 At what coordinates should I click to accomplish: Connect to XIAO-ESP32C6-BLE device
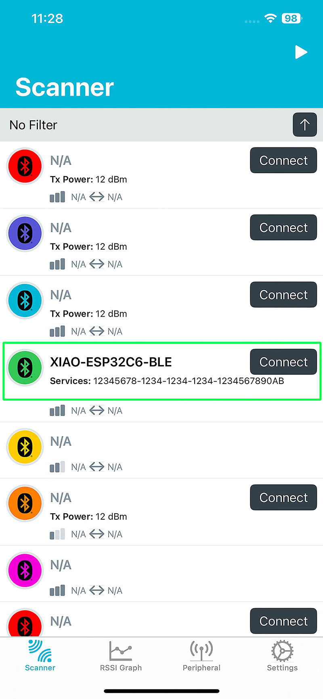click(283, 362)
